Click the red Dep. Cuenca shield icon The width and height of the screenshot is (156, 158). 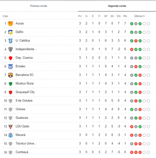[x=11, y=58]
